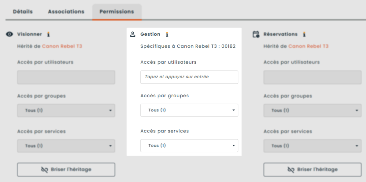Click the person icon beside Gestion
This screenshot has width=366, height=182.
coord(133,34)
